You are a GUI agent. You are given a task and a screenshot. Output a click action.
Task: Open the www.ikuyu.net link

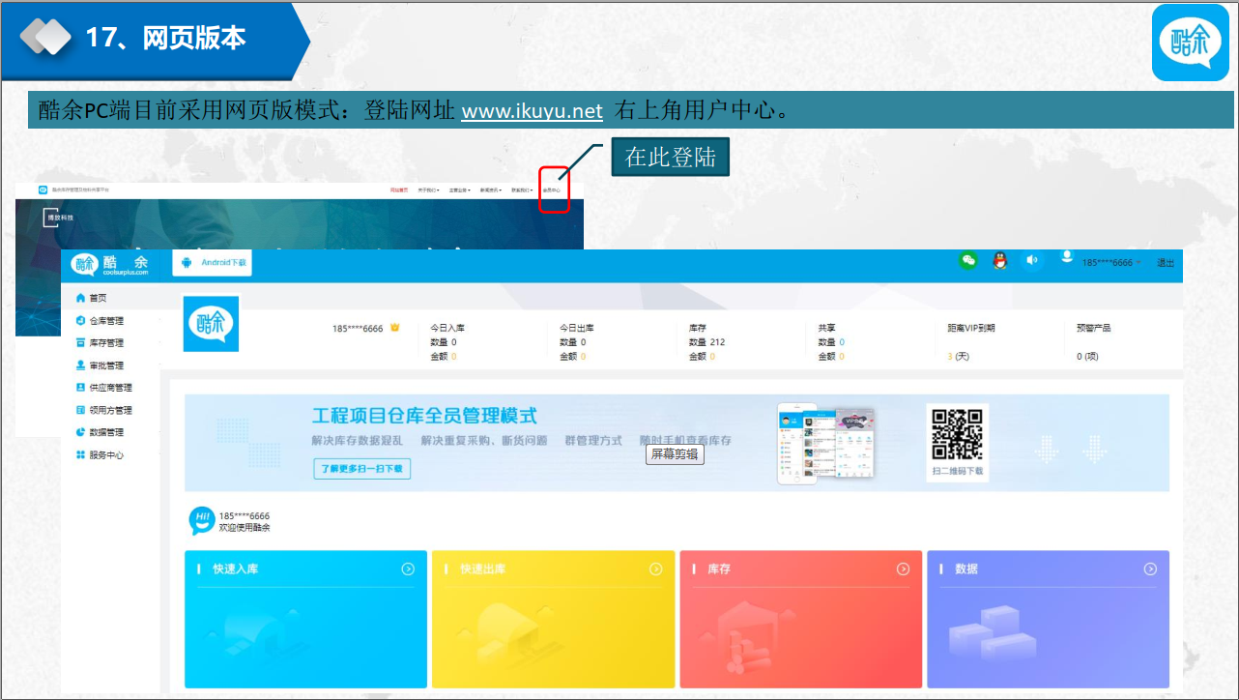533,110
